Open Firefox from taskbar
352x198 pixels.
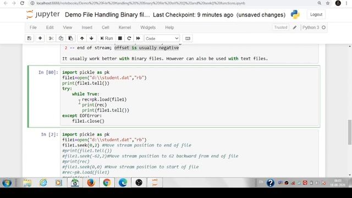click(x=91, y=183)
